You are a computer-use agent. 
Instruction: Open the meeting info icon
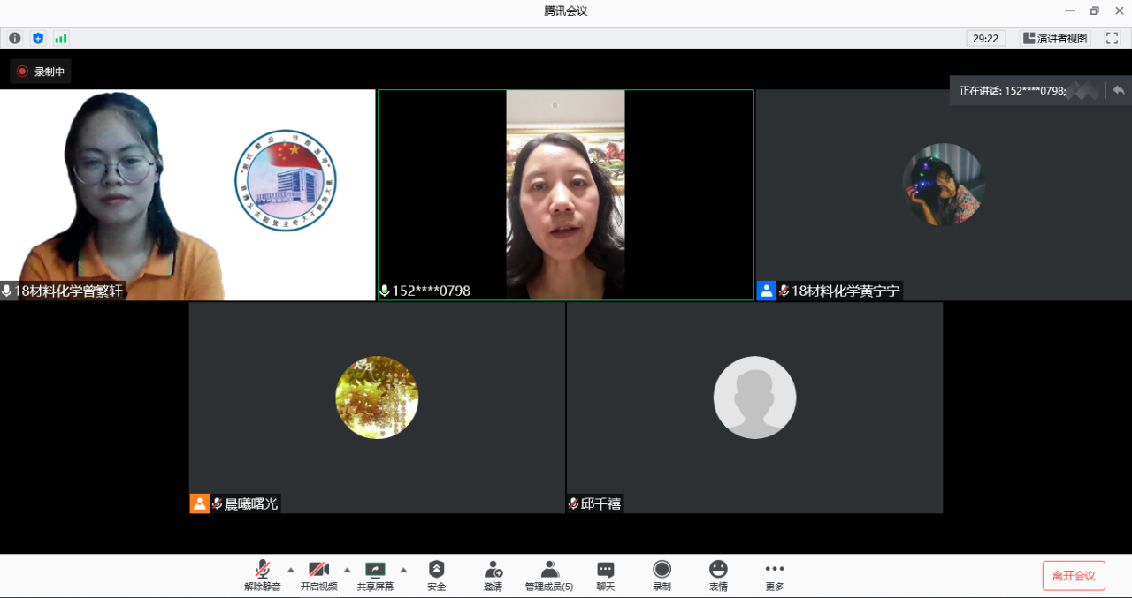tap(15, 38)
